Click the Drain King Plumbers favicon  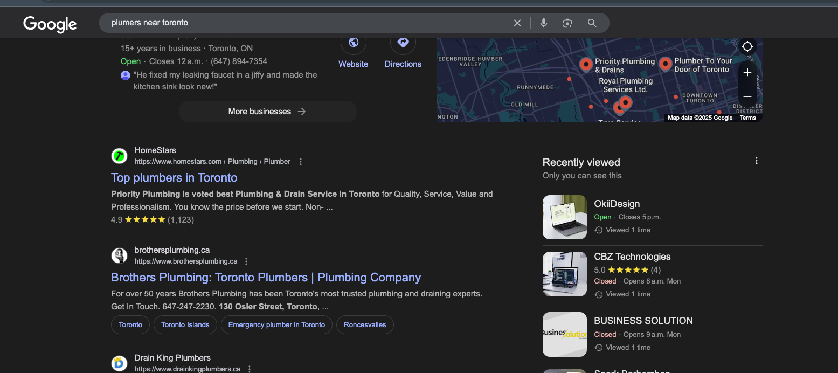click(x=119, y=363)
